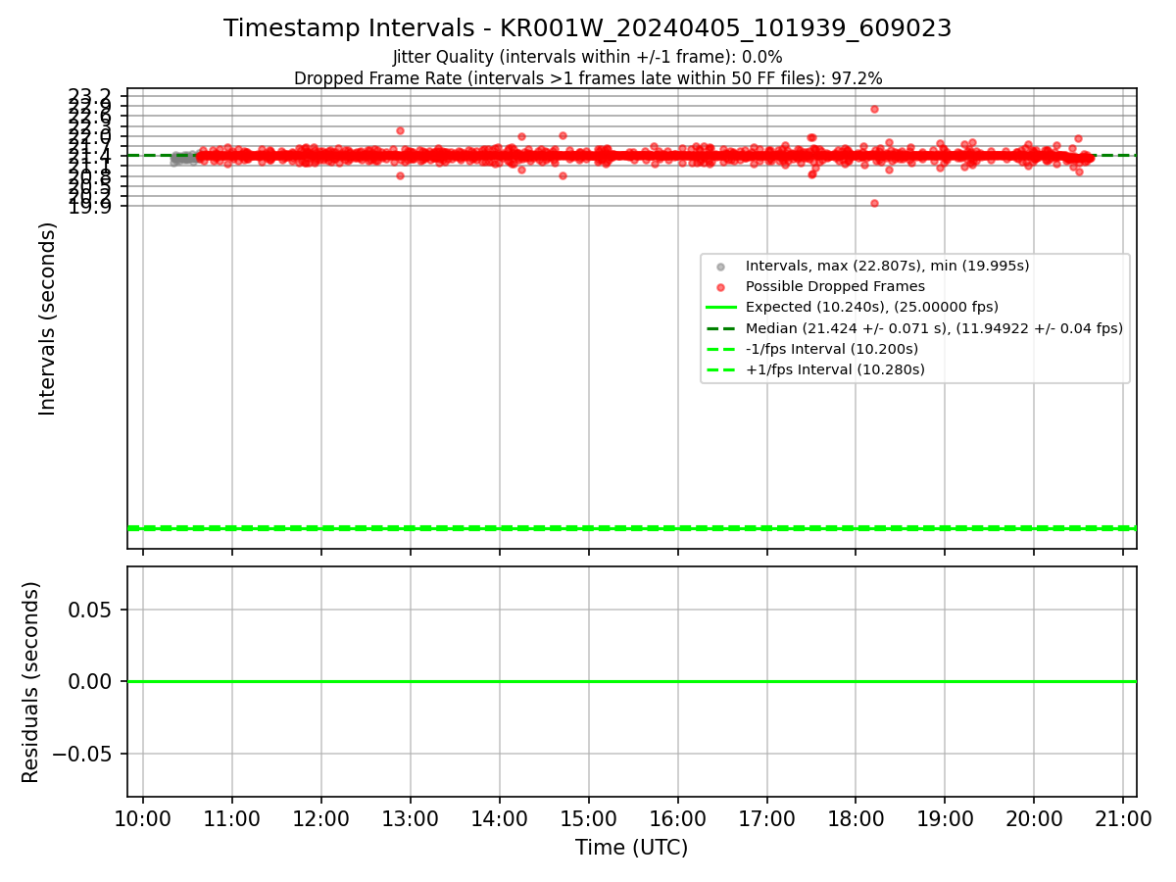
Task: Click the gray dot marker in legend
Action: (721, 267)
